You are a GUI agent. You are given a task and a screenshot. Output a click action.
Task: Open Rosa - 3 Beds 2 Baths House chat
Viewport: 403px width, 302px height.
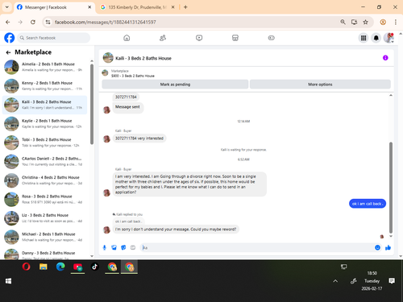pyautogui.click(x=45, y=199)
